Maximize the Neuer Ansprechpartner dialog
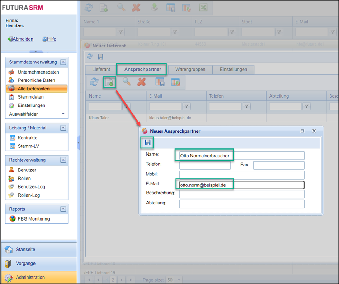 tap(302, 131)
